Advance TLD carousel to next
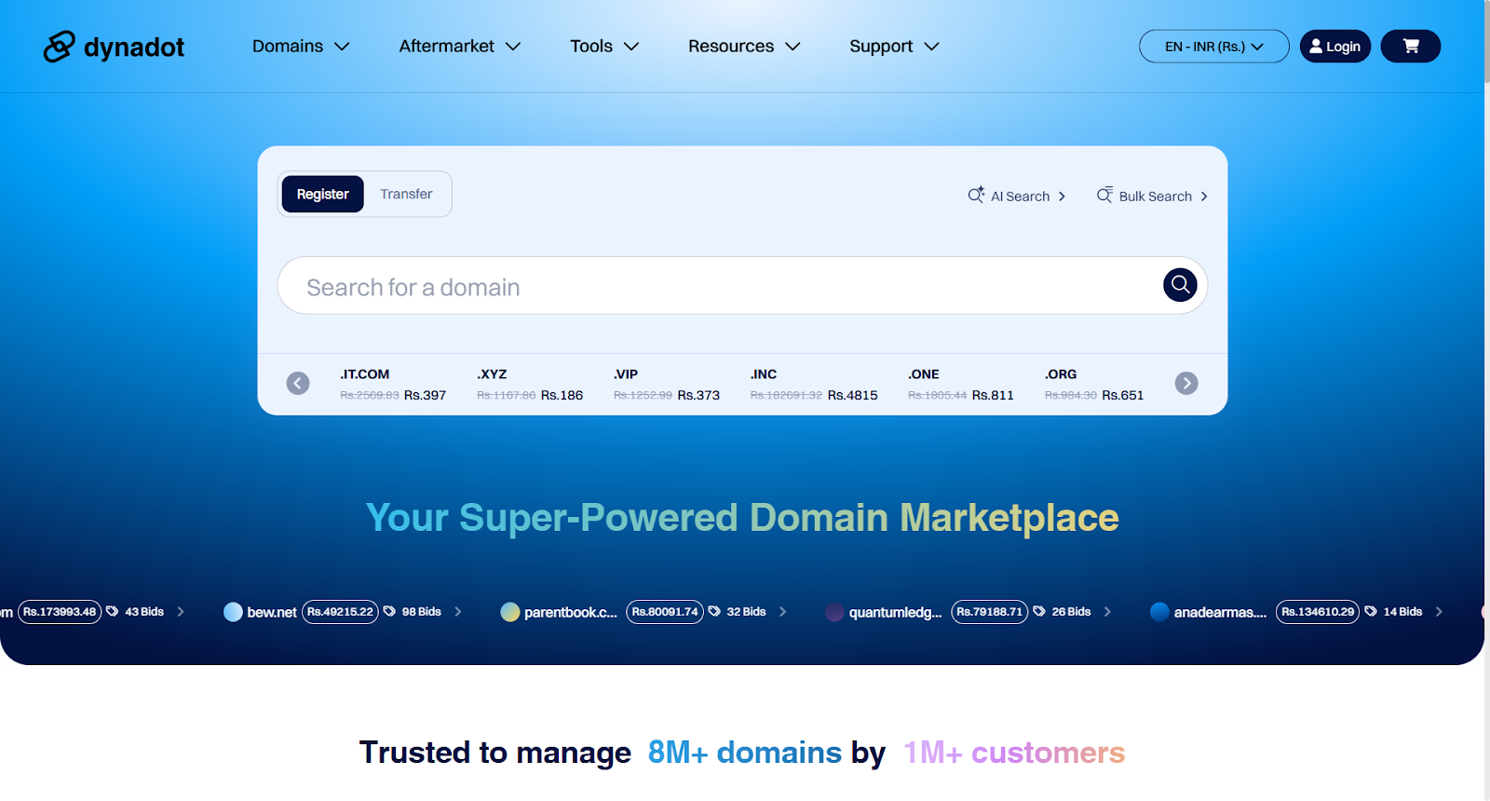Image resolution: width=1490 pixels, height=801 pixels. (1185, 384)
